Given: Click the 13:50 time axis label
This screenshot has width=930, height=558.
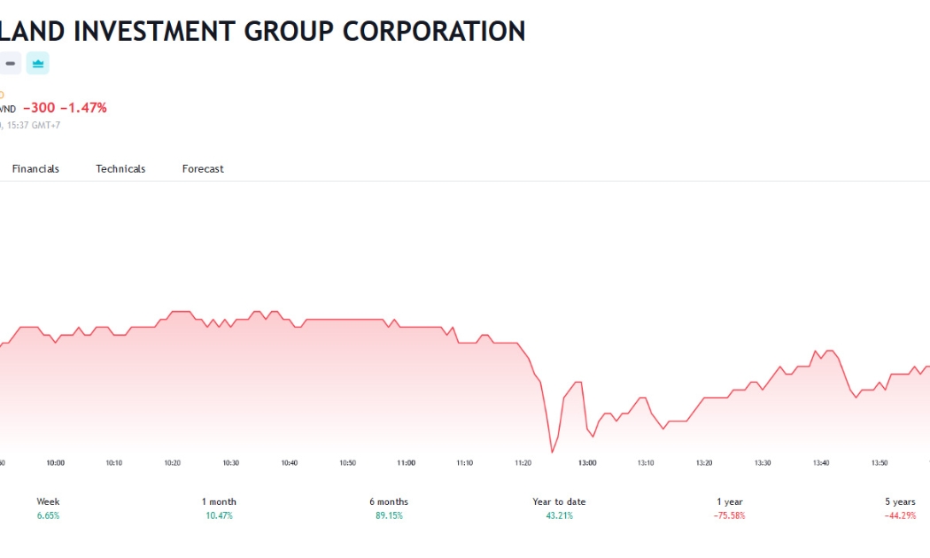Looking at the screenshot, I should click(880, 463).
